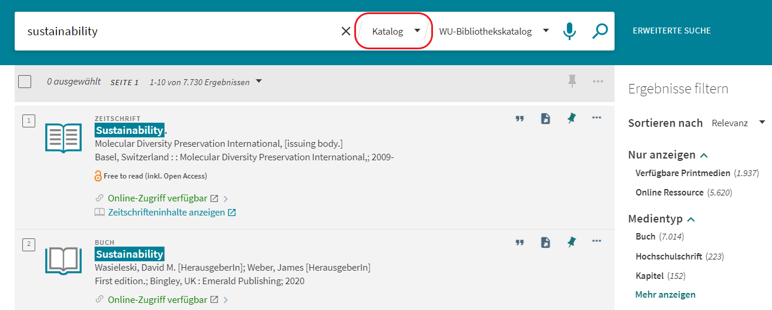Open more options in results header bar

(598, 82)
